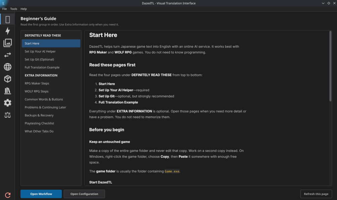
Task: Open the WOLF RPG Steps page
Action: (51, 91)
